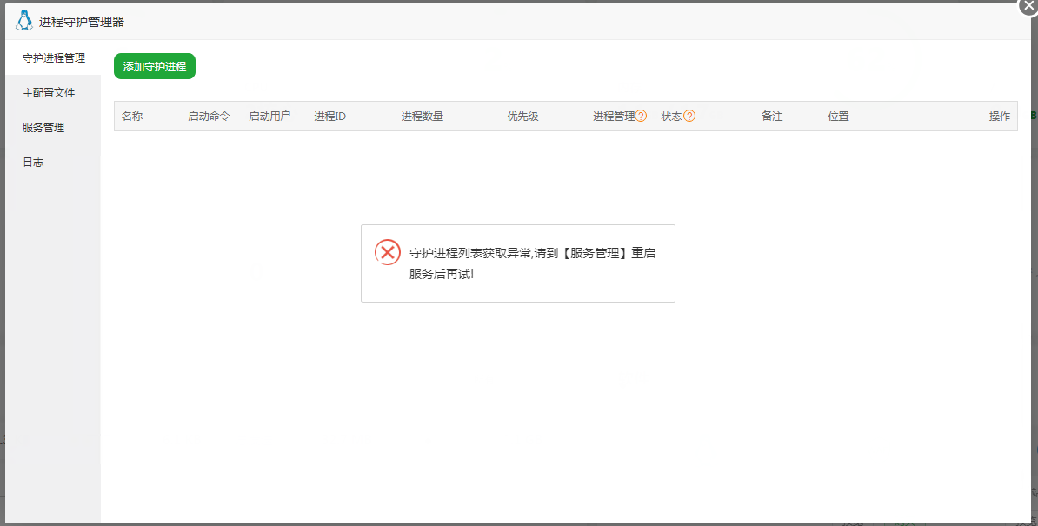Open the 守护进程管理 tab
The height and width of the screenshot is (526, 1038).
[54, 57]
